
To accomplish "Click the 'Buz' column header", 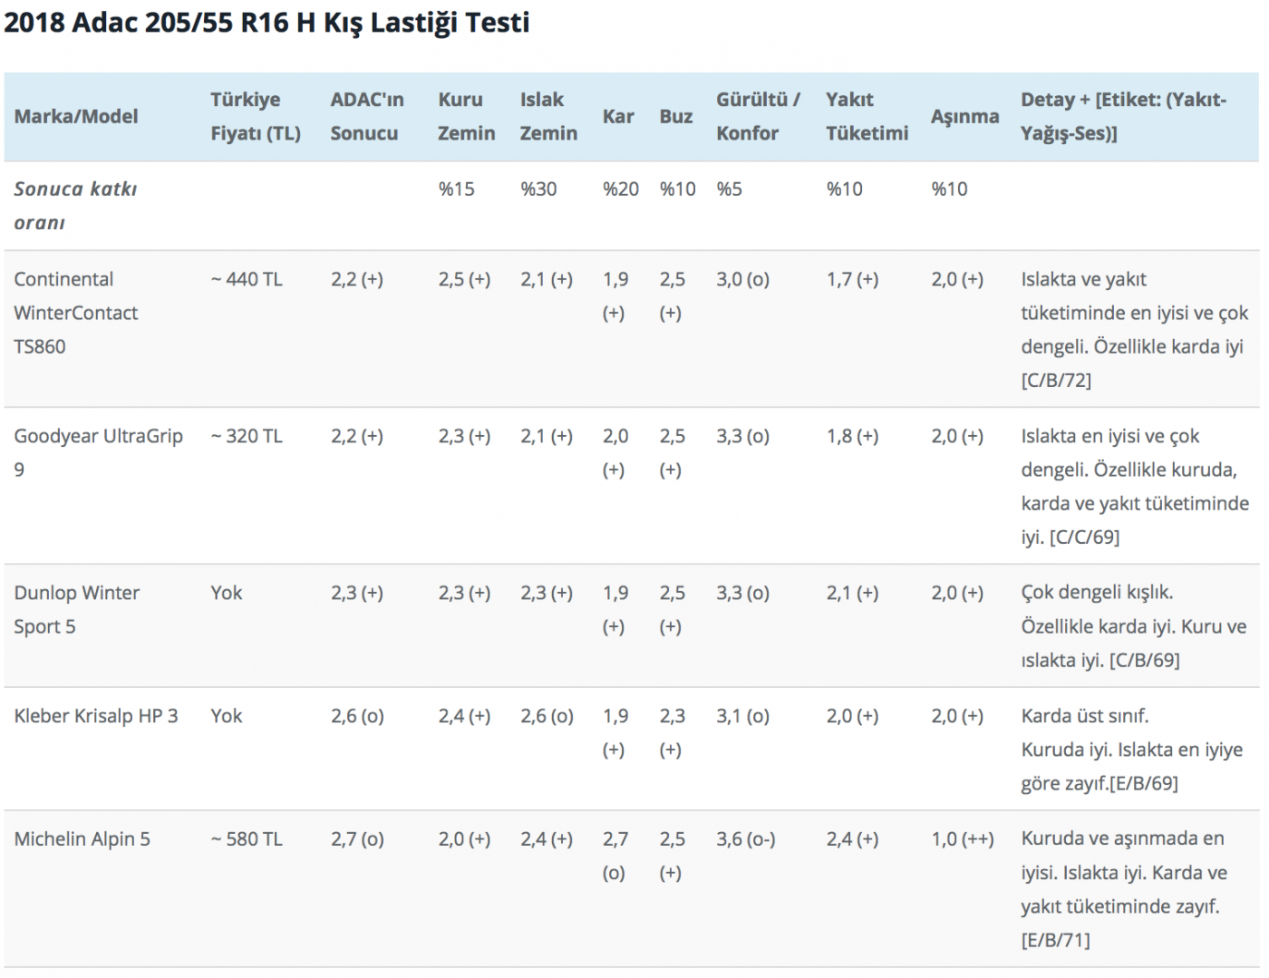I will click(x=676, y=116).
